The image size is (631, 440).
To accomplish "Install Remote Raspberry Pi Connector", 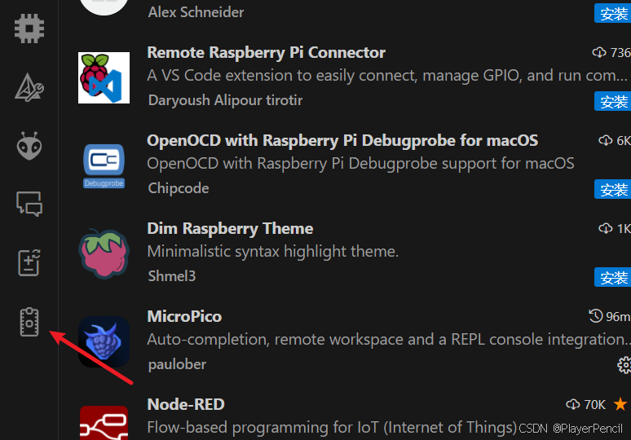I will coord(612,101).
